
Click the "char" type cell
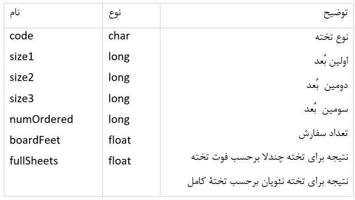(x=119, y=36)
